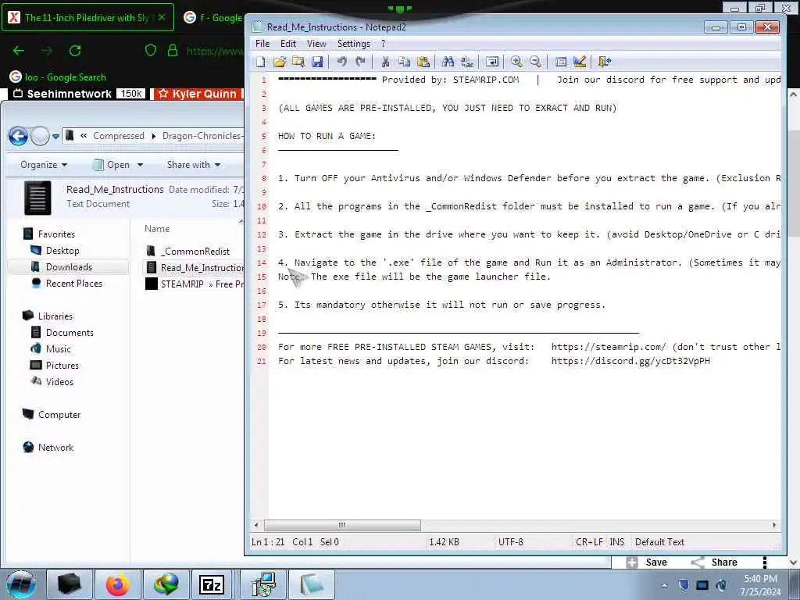800x600 pixels.
Task: Open the Pictures library
Action: (x=62, y=365)
